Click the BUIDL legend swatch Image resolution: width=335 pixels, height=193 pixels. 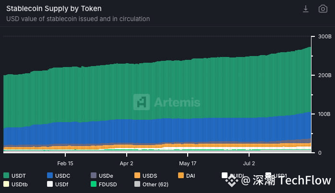coord(225,175)
